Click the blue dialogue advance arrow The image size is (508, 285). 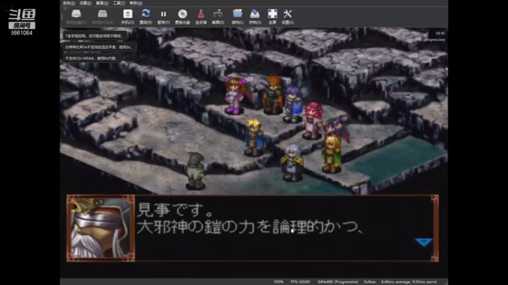pyautogui.click(x=424, y=242)
